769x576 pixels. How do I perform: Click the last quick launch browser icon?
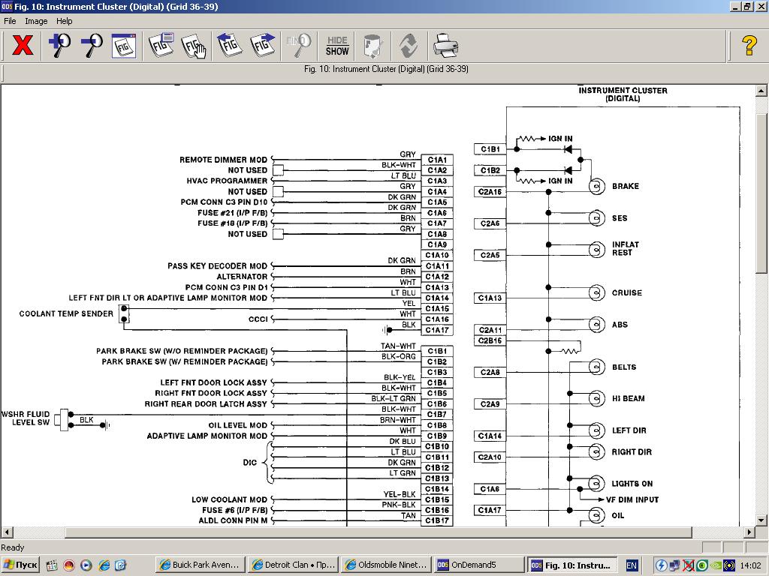click(x=121, y=565)
